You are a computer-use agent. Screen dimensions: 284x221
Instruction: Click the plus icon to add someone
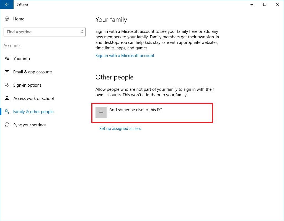click(x=101, y=112)
